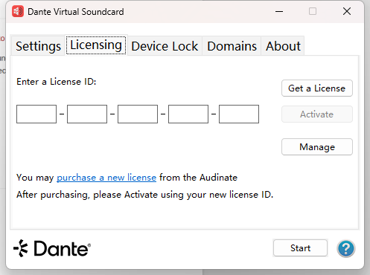Click the Get a License button

pos(317,88)
